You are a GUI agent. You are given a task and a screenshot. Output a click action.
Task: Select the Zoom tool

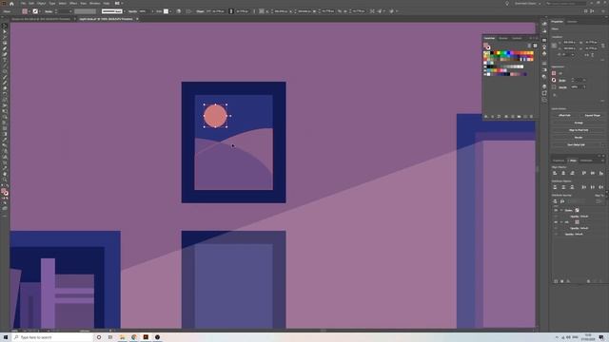(x=5, y=180)
